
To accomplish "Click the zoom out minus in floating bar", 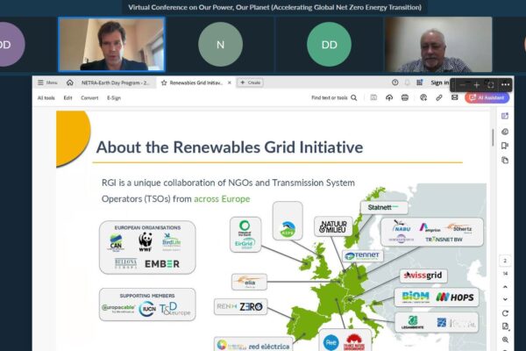I will (x=461, y=84).
